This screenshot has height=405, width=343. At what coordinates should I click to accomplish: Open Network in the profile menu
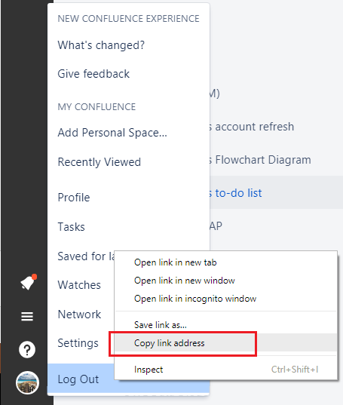click(x=79, y=314)
